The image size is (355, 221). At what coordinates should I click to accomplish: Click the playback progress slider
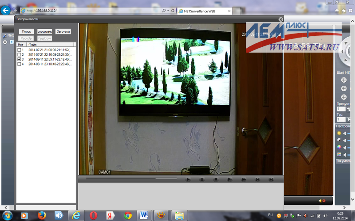tap(131, 178)
